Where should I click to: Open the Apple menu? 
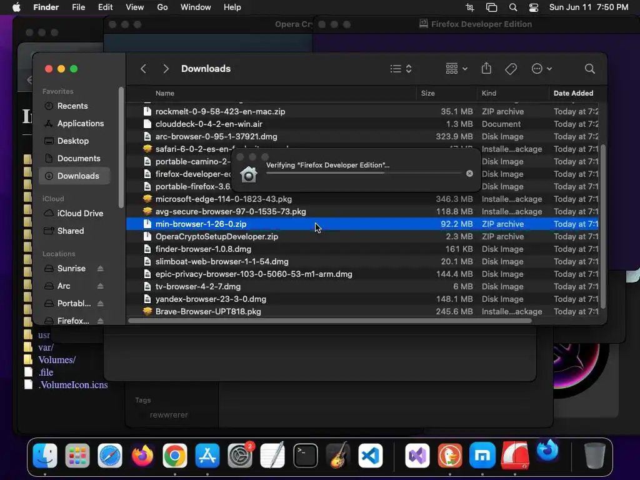[16, 7]
